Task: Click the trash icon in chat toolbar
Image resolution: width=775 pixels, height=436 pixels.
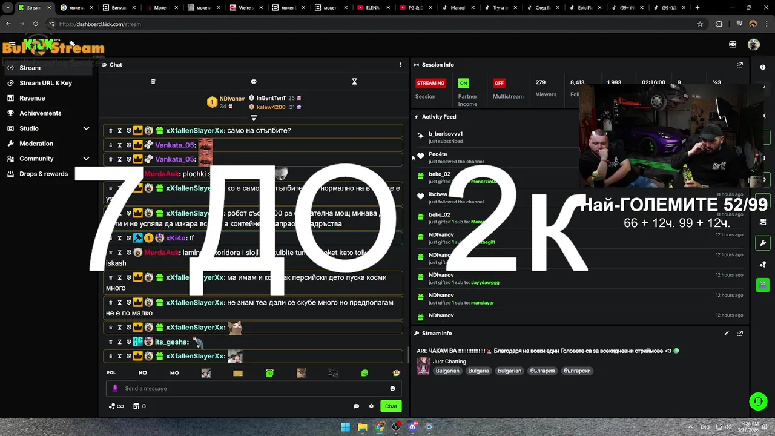Action: coord(153,82)
